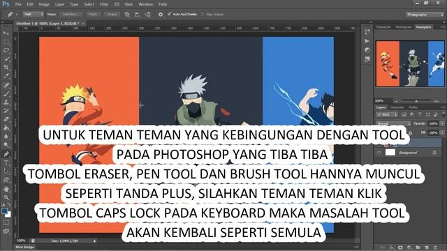Toggle Quick Mask mode

tap(6, 222)
